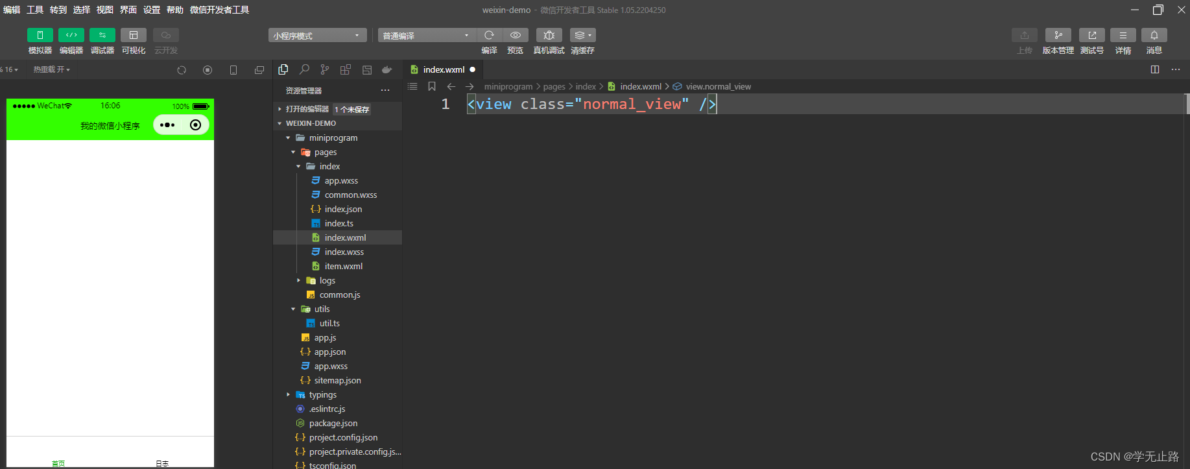The image size is (1190, 469).
Task: Open the 设置 menu
Action: (x=152, y=10)
